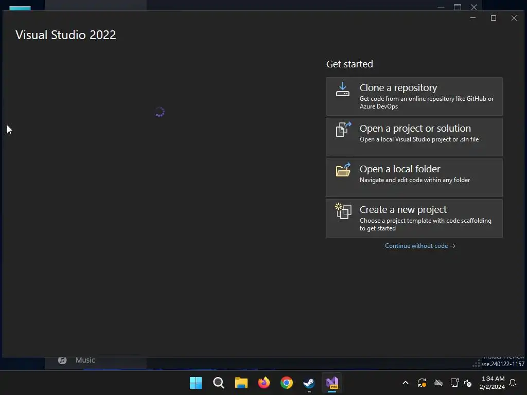The width and height of the screenshot is (527, 395).
Task: Open the notifications bell icon
Action: (x=513, y=383)
